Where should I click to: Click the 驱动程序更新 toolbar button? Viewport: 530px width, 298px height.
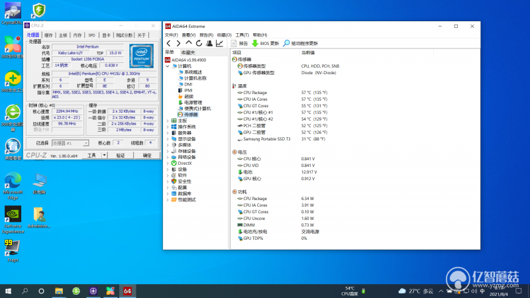point(301,43)
